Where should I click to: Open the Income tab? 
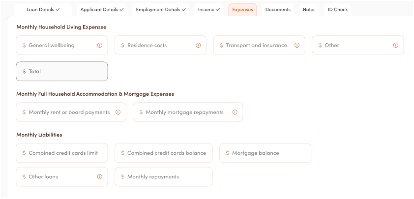coord(208,9)
